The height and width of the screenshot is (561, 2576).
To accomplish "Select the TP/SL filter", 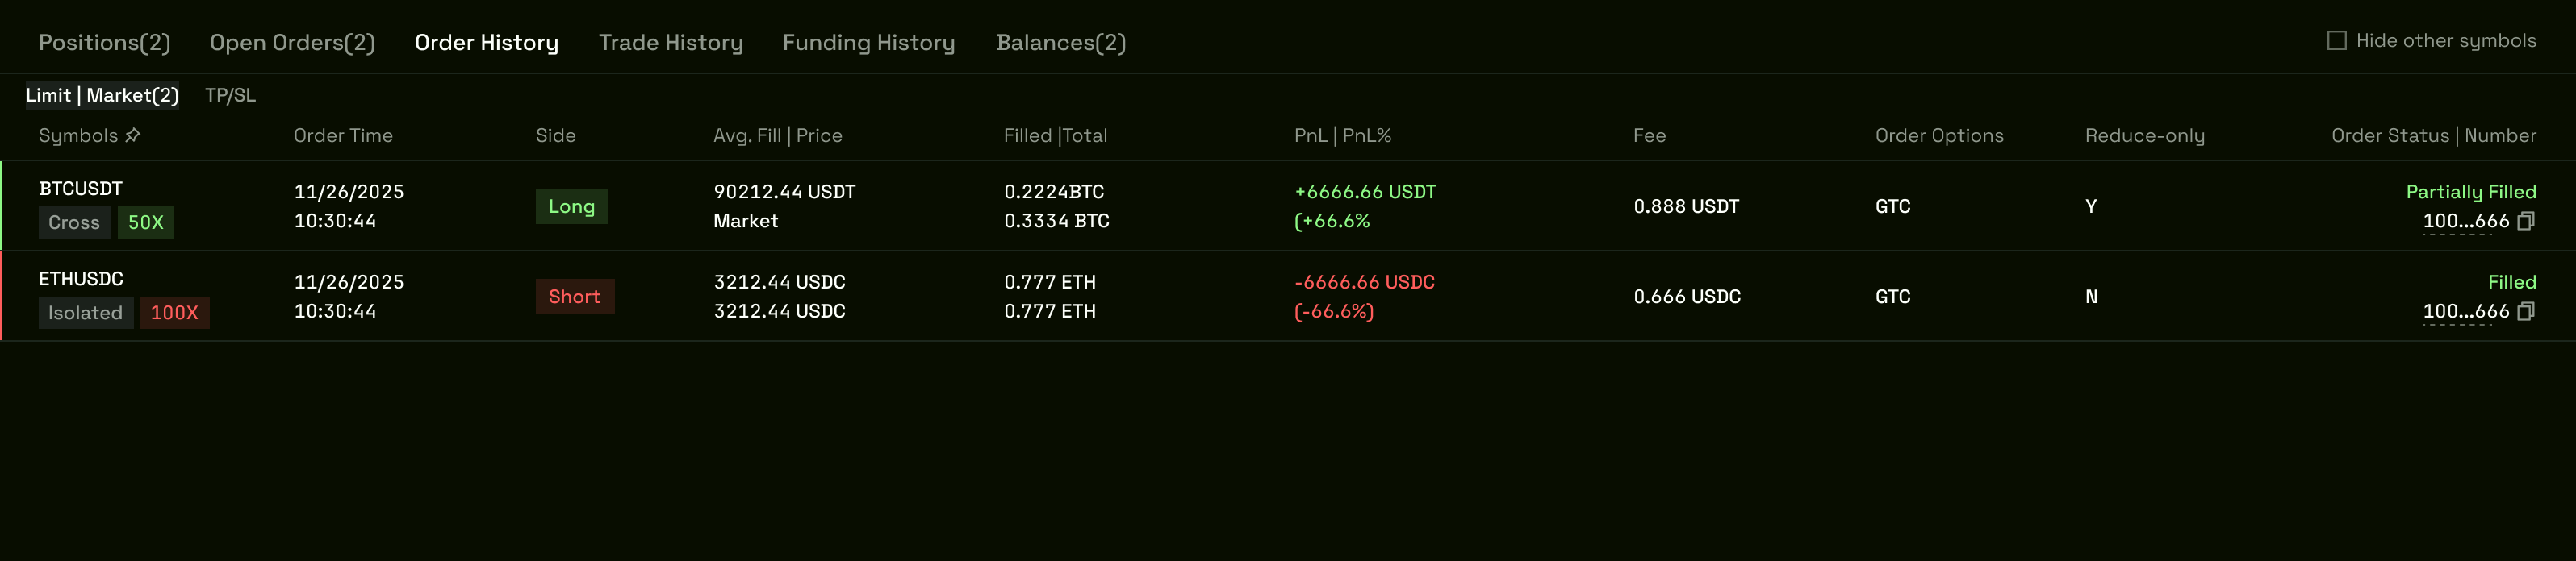I will (230, 96).
